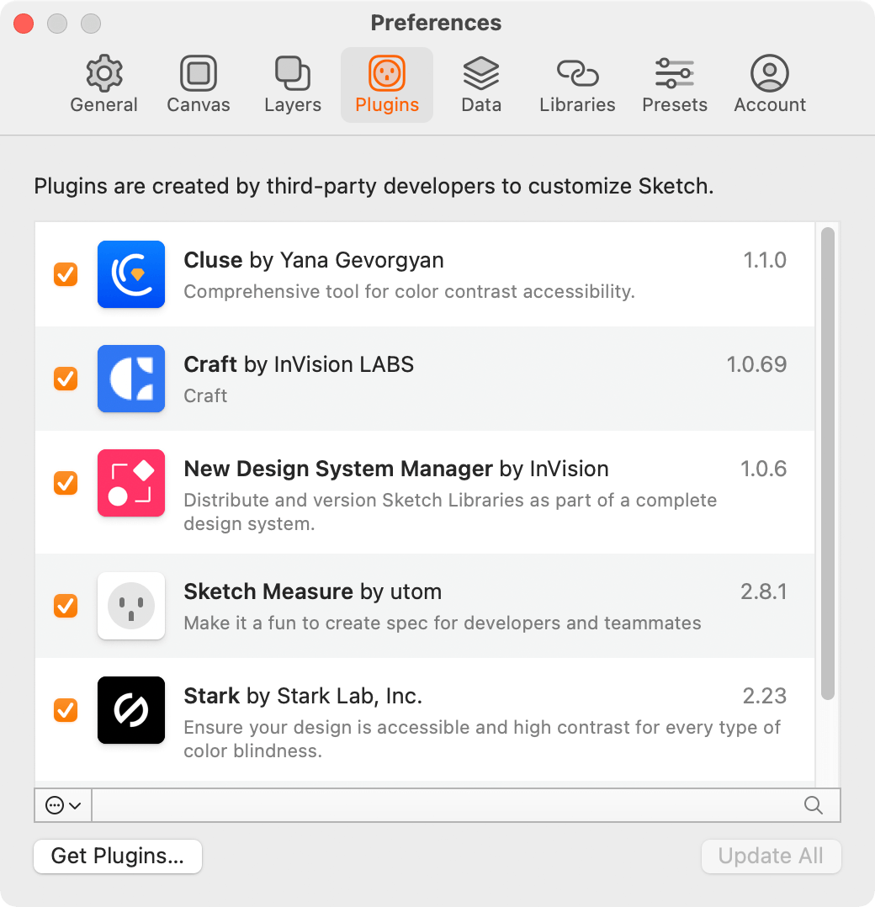Select the Account tab
Image resolution: width=875 pixels, height=907 pixels.
pos(770,84)
